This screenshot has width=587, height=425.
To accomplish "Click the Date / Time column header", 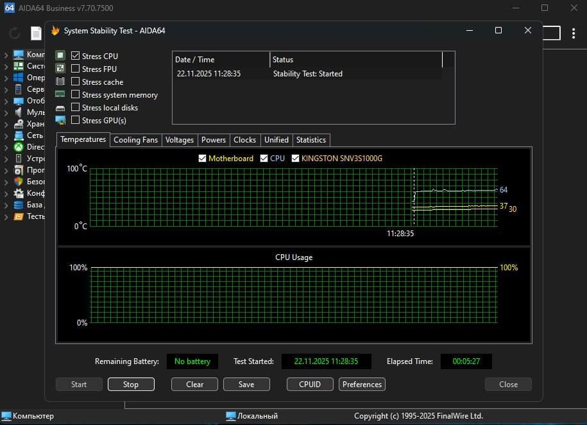I will point(221,60).
